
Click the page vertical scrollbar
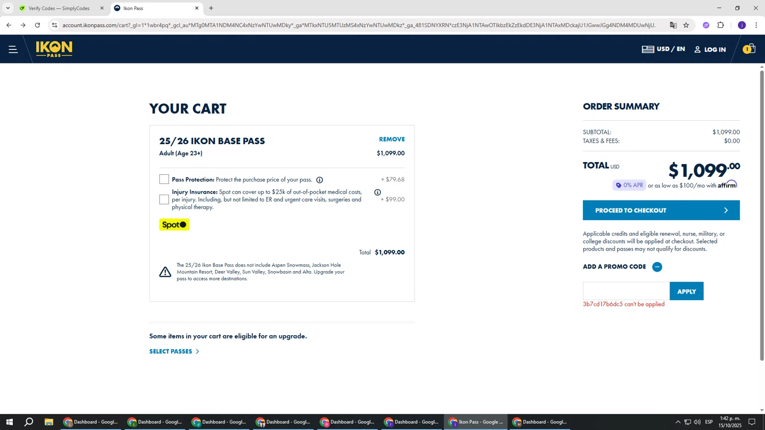[x=762, y=216]
